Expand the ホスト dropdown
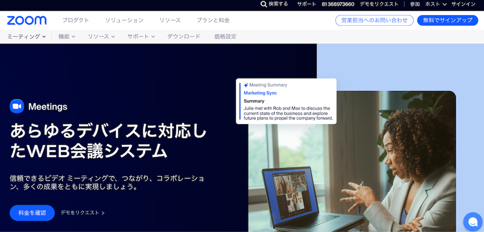 point(436,4)
